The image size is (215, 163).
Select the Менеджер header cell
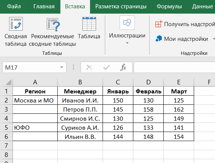80,91
